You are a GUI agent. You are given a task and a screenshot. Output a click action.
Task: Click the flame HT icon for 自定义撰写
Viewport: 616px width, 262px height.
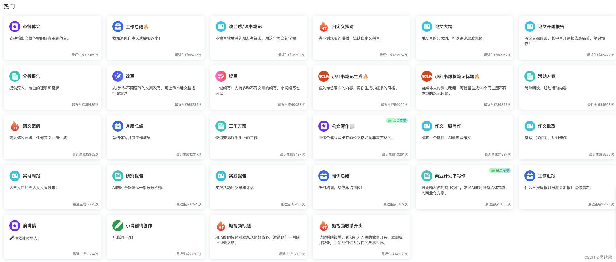click(x=324, y=27)
